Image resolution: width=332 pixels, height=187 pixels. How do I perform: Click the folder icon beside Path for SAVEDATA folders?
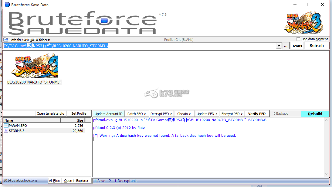[x=6, y=40]
